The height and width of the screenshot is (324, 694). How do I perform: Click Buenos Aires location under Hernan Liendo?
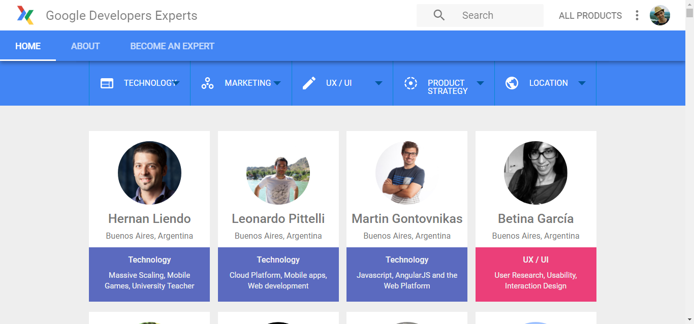[x=149, y=236]
